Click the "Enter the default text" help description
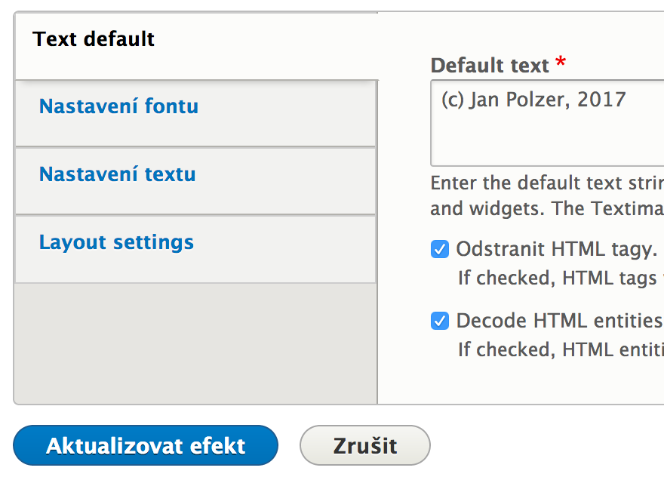664x480 pixels. 547,195
